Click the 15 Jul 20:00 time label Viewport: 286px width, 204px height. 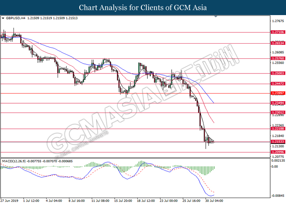pyautogui.click(x=123, y=201)
